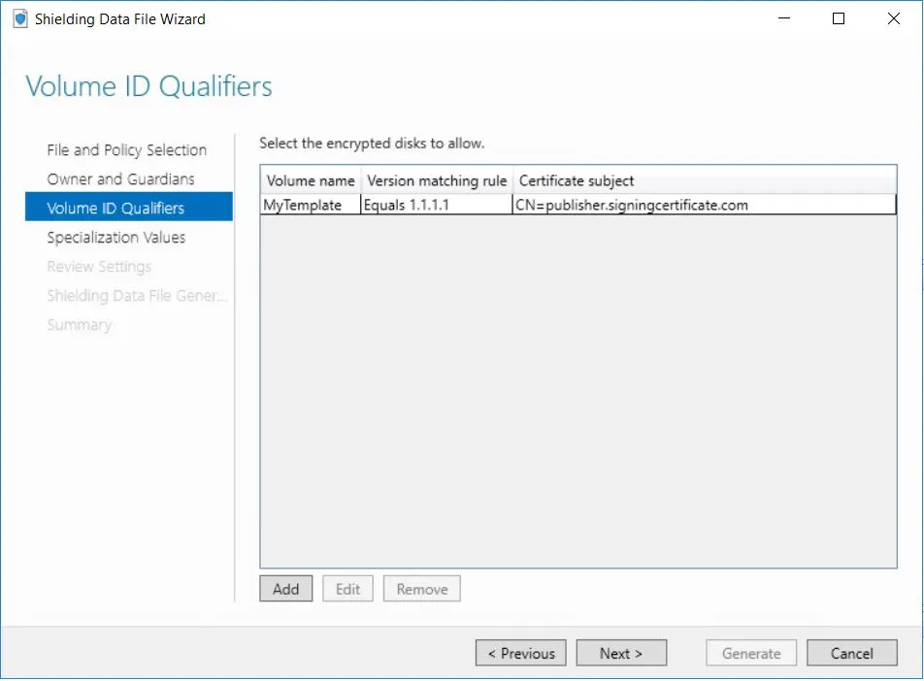Proceed using the Next button
Viewport: 924px width, 681px height.
[x=621, y=654]
